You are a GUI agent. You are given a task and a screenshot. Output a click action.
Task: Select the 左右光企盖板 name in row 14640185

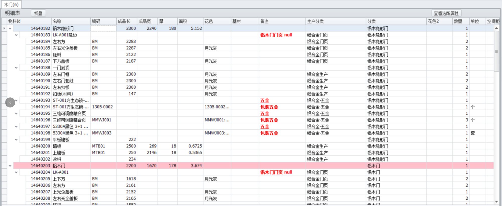(65, 48)
